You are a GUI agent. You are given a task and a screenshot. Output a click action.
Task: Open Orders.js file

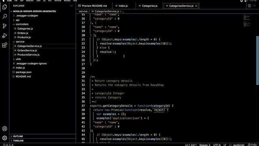23,33
